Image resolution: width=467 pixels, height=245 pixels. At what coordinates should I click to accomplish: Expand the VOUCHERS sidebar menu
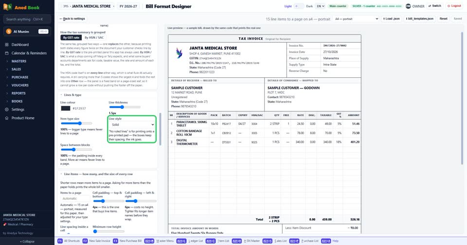pyautogui.click(x=20, y=85)
